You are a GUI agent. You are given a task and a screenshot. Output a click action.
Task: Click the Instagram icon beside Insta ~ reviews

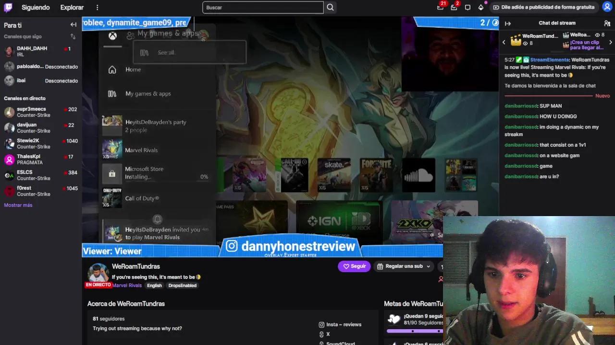point(321,324)
